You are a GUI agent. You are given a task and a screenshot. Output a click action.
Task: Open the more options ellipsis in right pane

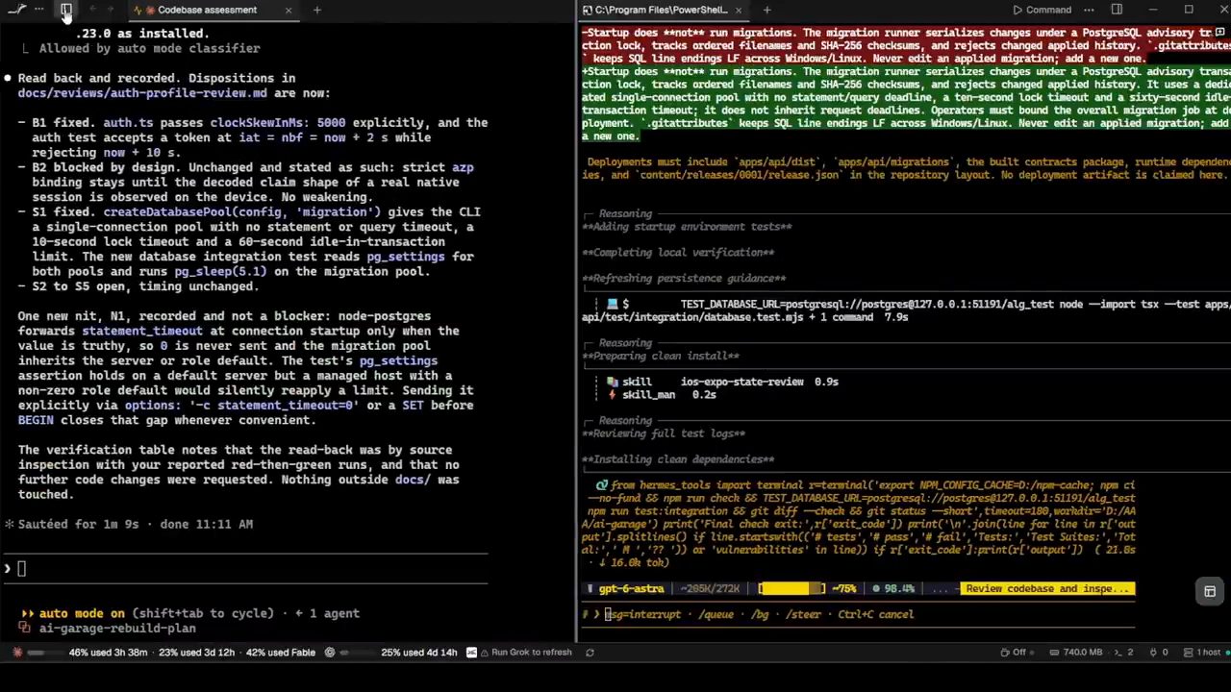click(x=1089, y=10)
